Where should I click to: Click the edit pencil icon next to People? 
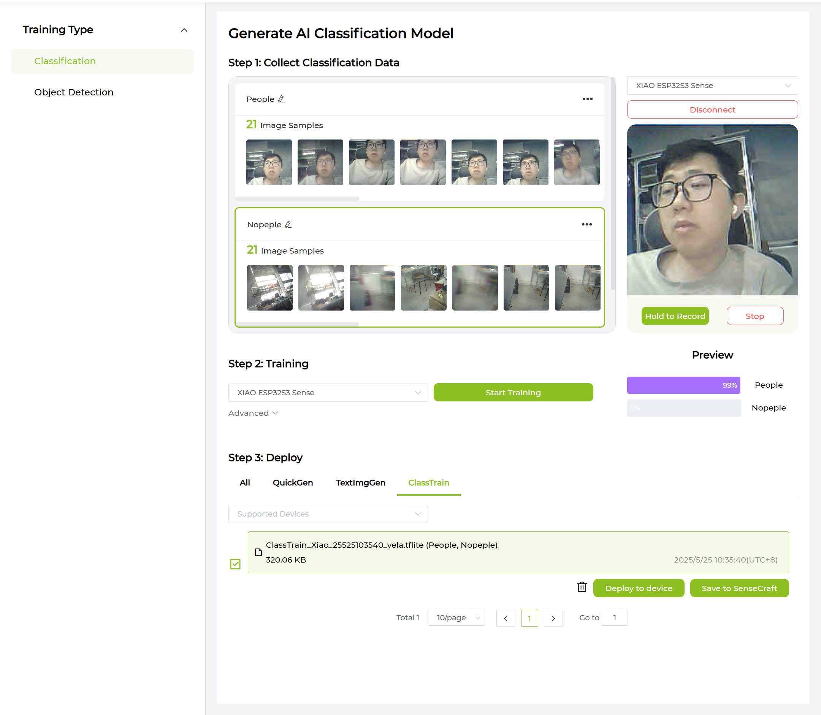tap(281, 99)
